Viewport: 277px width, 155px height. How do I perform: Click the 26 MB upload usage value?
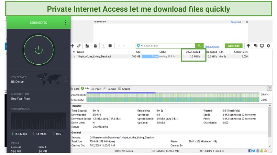[43, 151]
